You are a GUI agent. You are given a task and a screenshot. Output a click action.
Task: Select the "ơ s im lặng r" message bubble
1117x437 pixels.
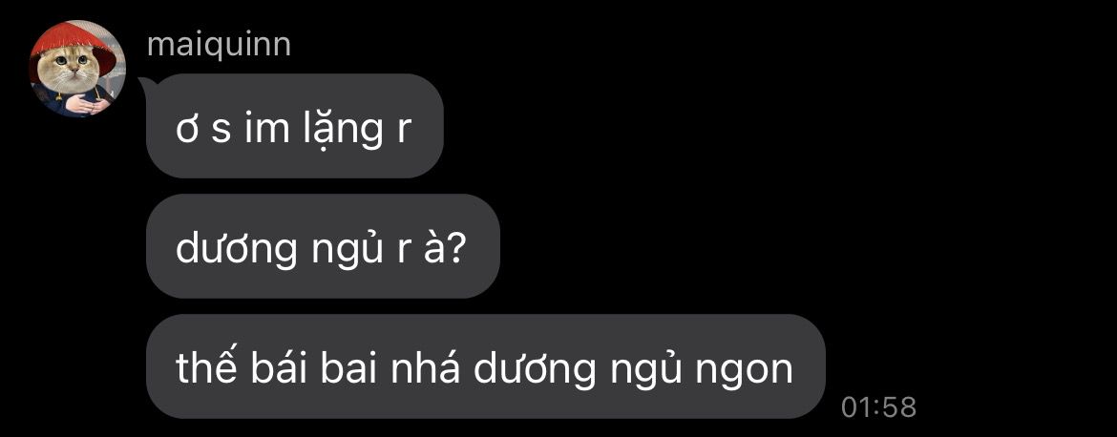point(294,126)
